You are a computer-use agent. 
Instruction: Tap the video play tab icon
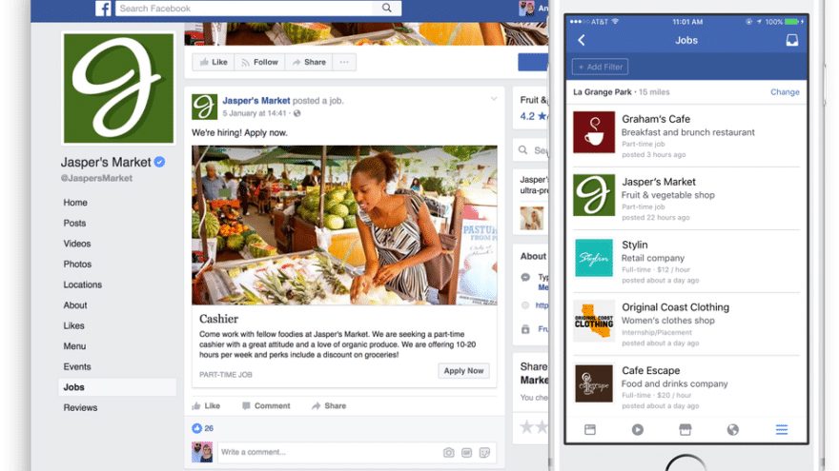637,429
